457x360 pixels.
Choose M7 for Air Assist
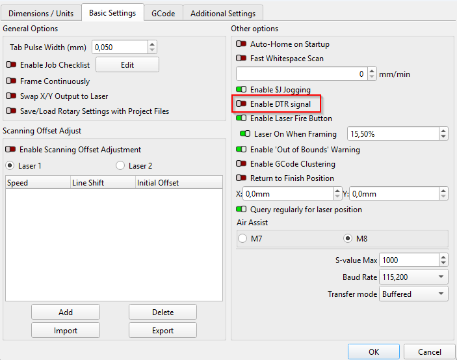tap(242, 238)
